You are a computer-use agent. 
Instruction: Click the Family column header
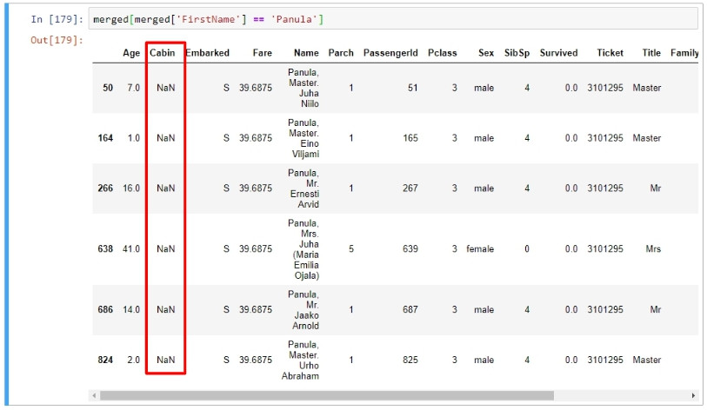click(x=684, y=53)
